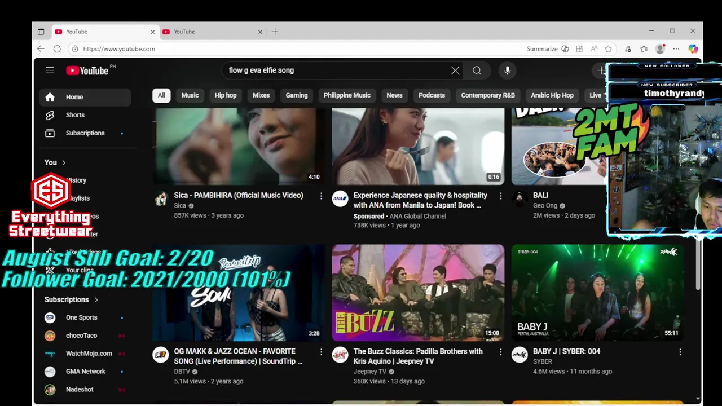Open the BALI video title
Viewport: 722px width, 406px height.
540,196
